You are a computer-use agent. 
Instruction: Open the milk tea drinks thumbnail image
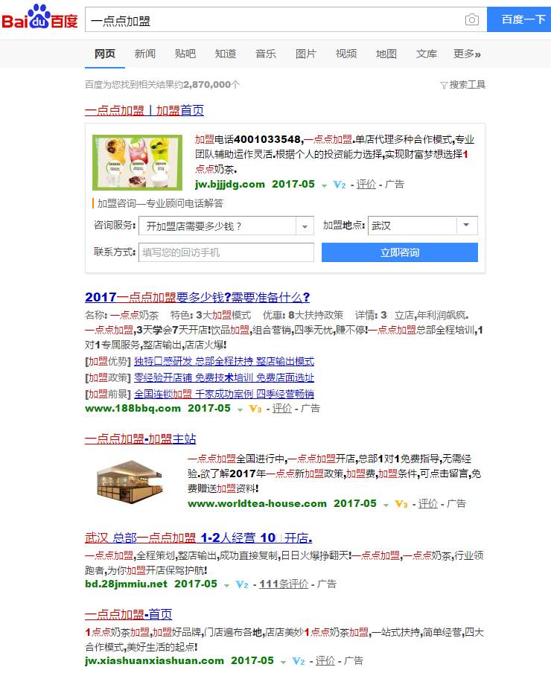coord(137,163)
